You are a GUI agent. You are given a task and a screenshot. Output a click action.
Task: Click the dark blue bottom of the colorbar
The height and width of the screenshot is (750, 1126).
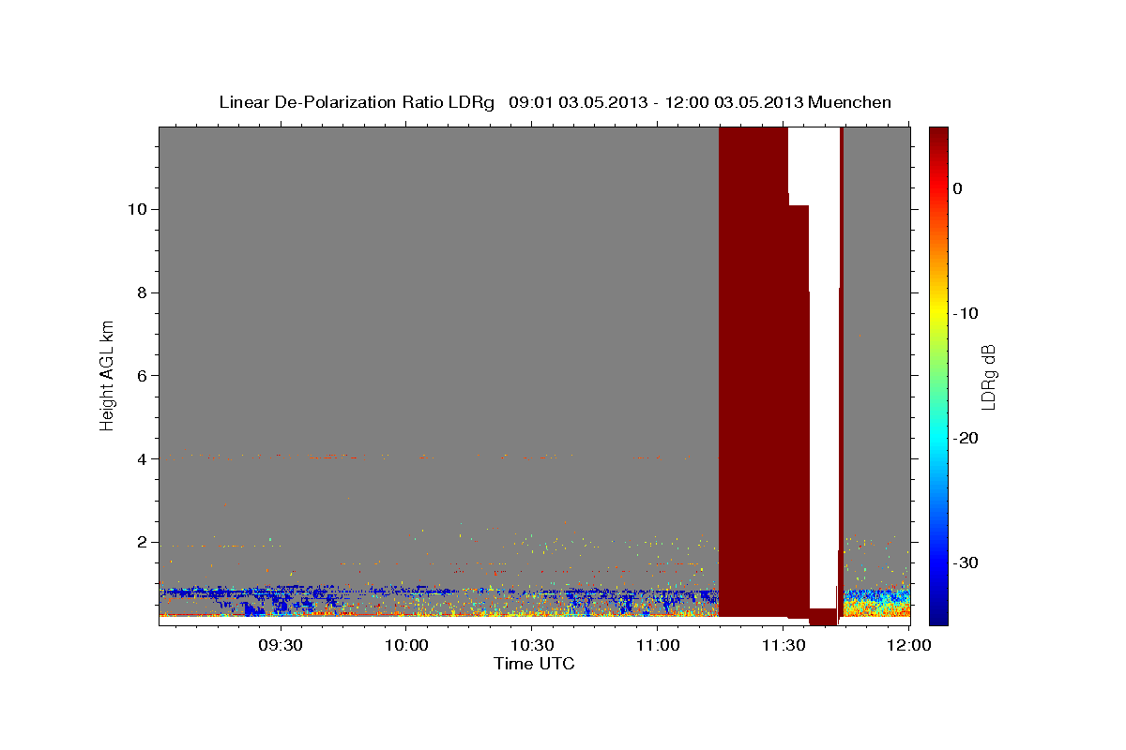point(938,614)
